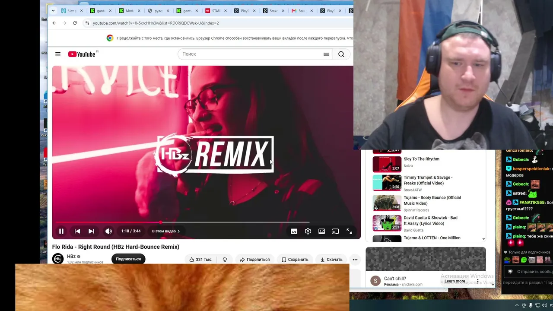Click the microphone icon in the tray
553x311 pixels.
531,305
